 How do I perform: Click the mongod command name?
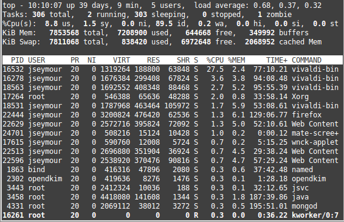click(304, 206)
